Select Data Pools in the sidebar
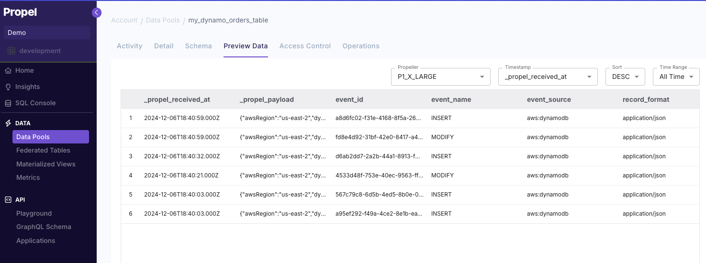The image size is (706, 263). pyautogui.click(x=51, y=137)
